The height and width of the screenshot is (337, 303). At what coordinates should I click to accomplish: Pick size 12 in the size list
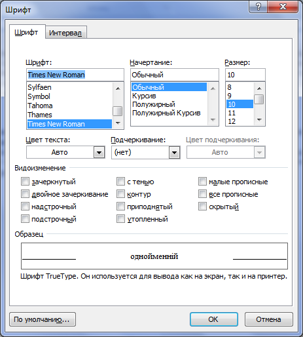pos(240,121)
